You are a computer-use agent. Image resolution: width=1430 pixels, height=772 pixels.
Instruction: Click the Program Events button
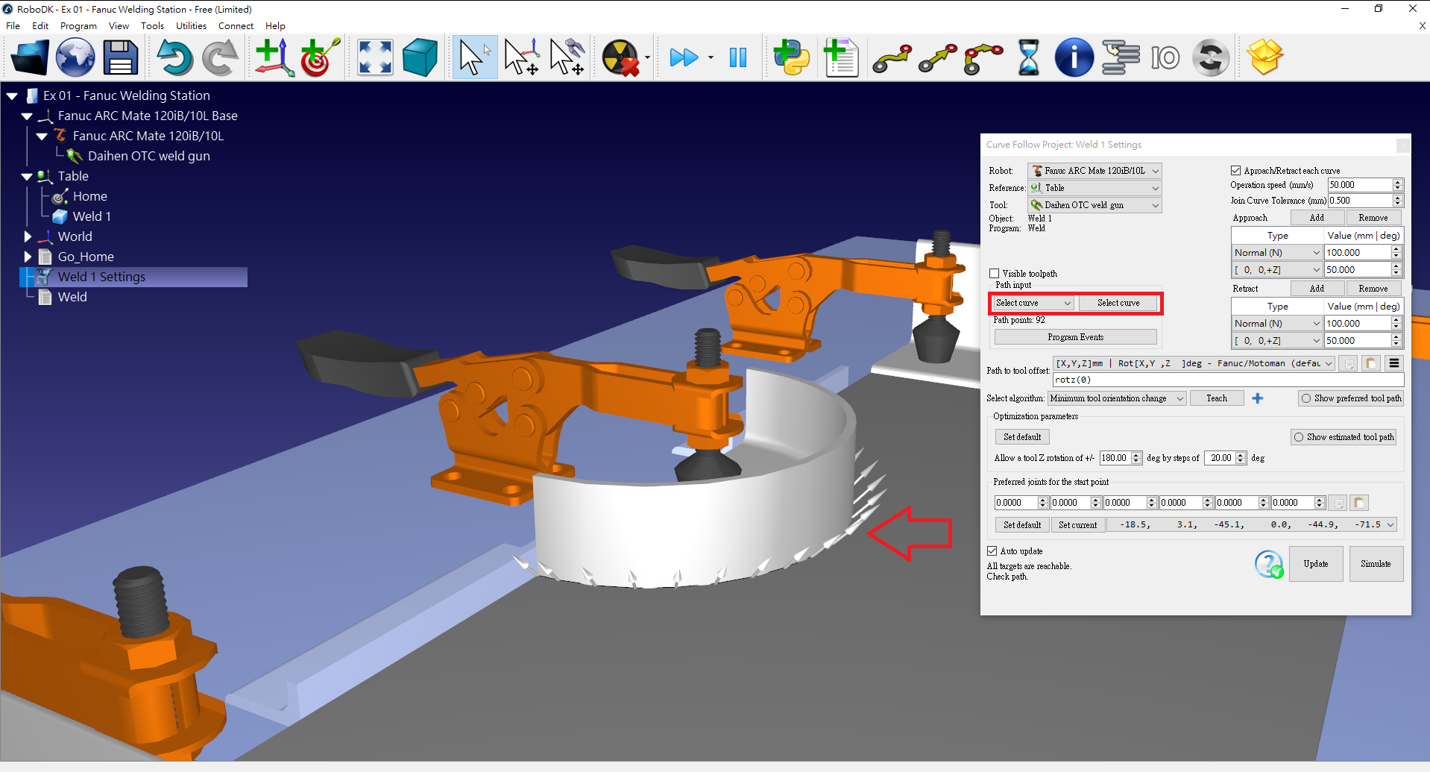(1075, 337)
